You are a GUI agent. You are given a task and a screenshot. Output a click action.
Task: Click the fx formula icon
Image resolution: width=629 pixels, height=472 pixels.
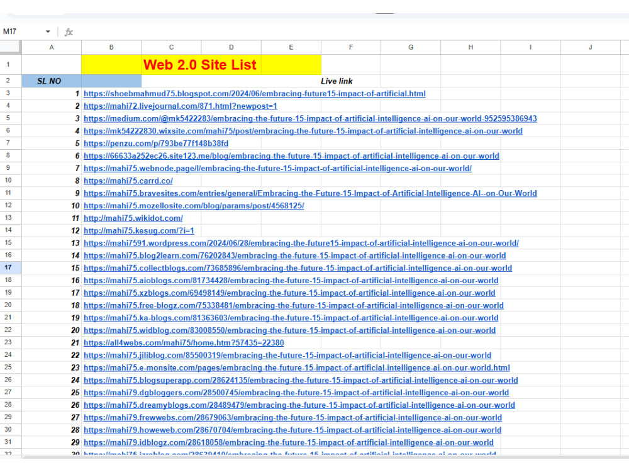[x=69, y=32]
